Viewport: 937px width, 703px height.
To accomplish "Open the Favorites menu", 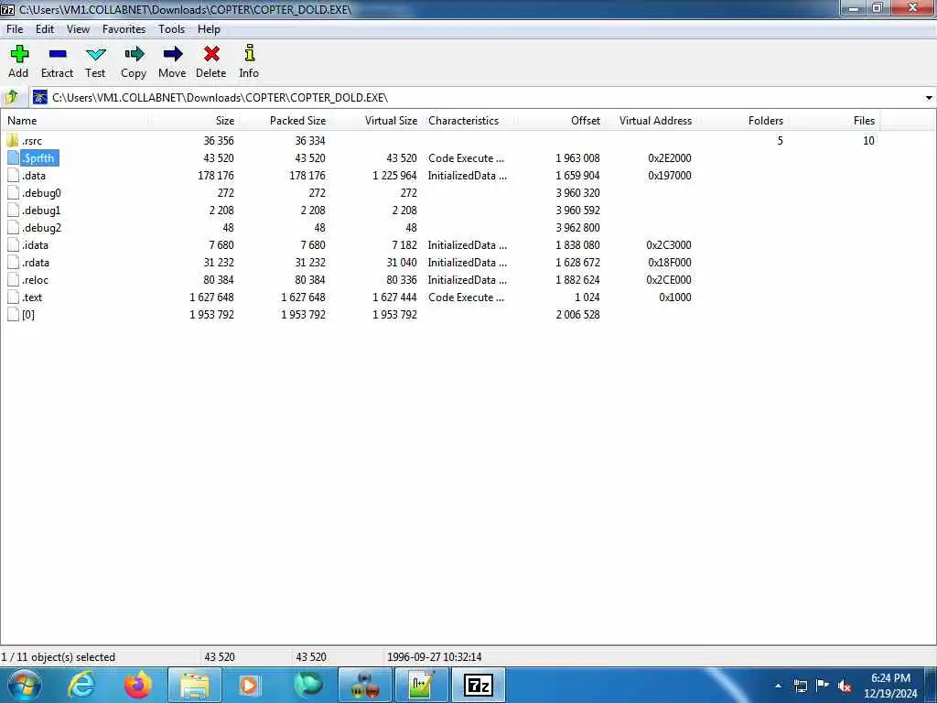I will click(124, 28).
